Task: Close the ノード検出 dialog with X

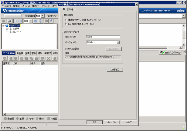Action: pos(136,5)
